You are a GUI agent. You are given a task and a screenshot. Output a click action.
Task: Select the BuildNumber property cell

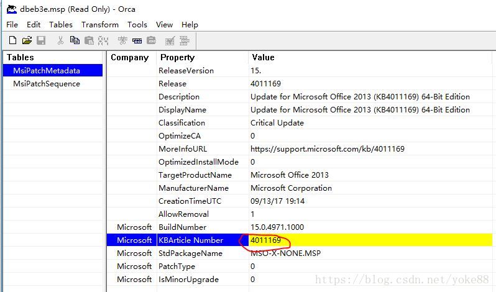[183, 227]
